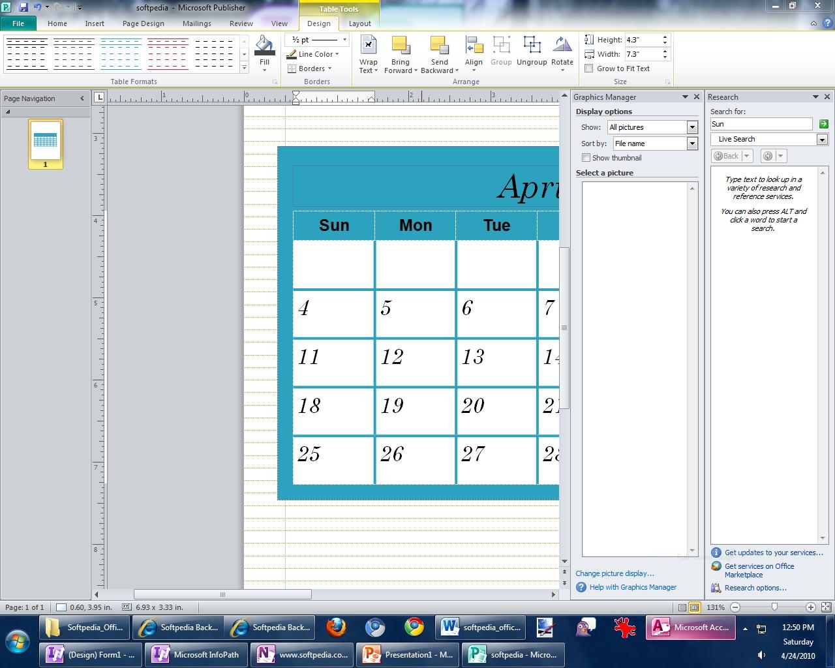
Task: Click green Start searching arrow
Action: coord(823,124)
